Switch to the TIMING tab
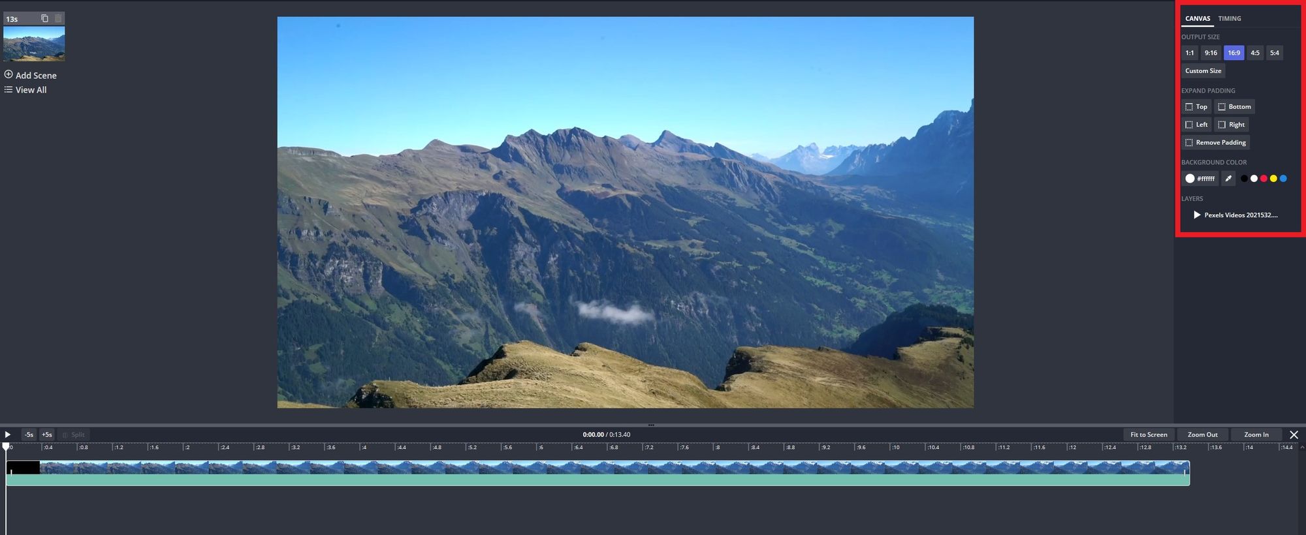1306x535 pixels. pos(1229,18)
